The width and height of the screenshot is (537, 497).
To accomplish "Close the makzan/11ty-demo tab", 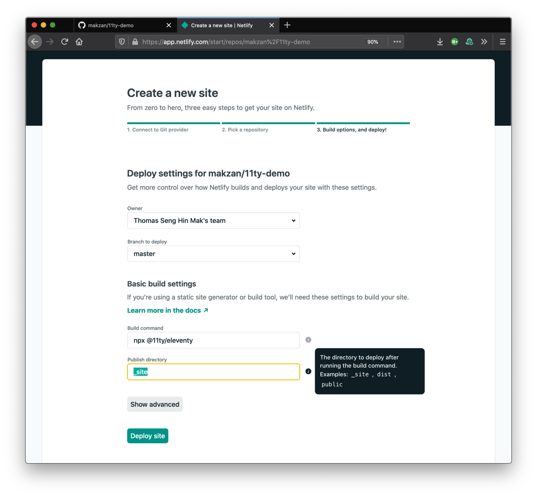I will point(169,25).
